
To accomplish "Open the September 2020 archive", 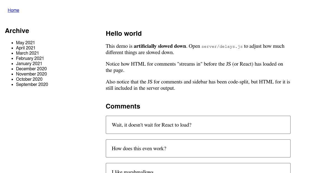I will tap(32, 84).
